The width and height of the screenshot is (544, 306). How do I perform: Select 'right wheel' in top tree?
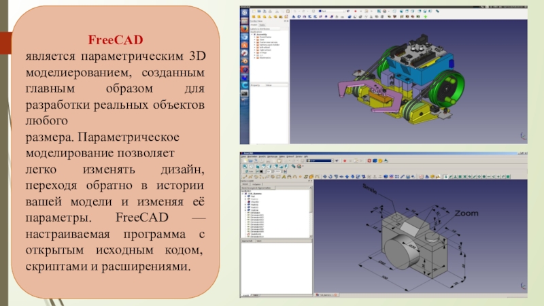pyautogui.click(x=265, y=50)
